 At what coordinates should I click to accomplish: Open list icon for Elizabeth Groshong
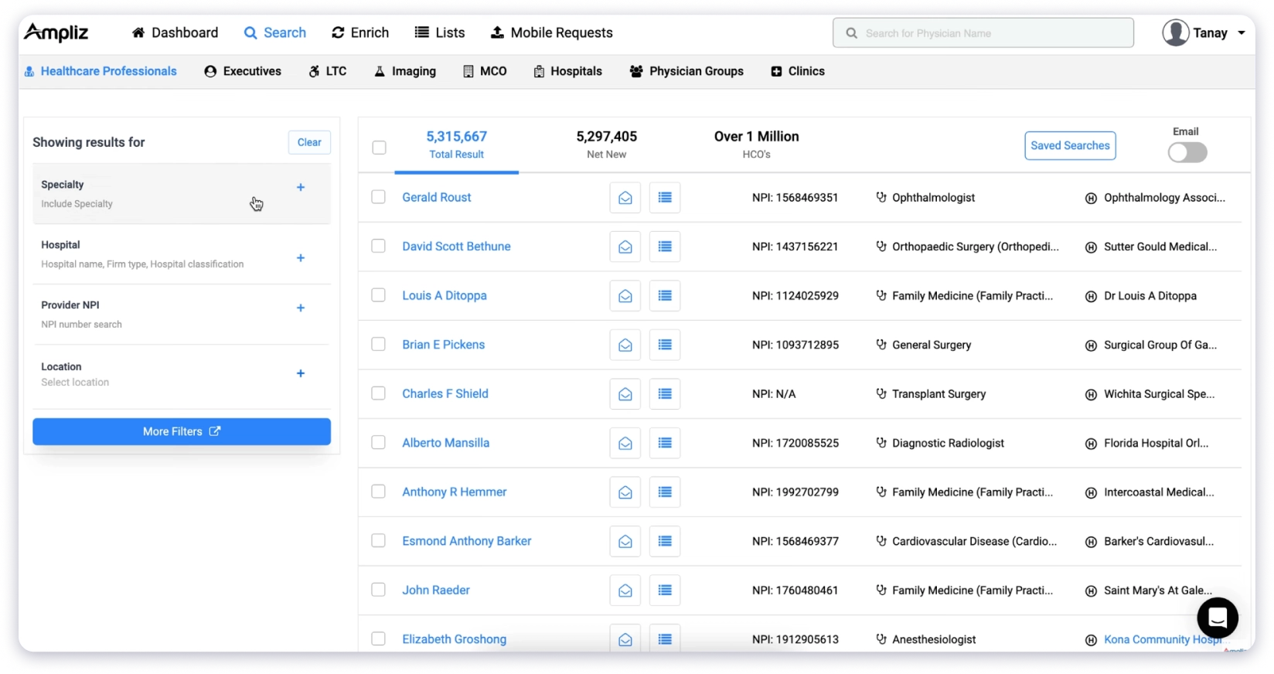(x=665, y=639)
